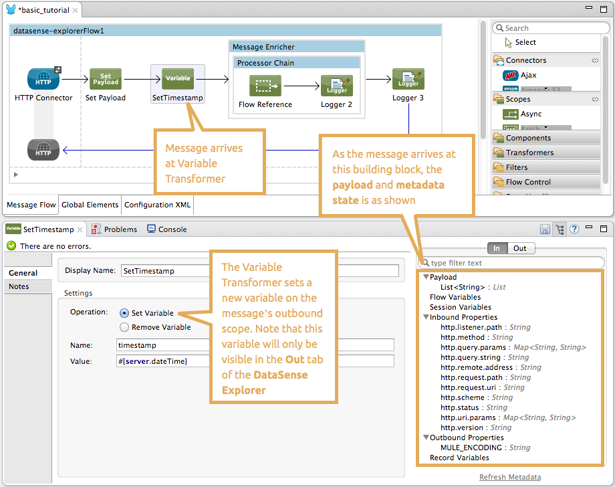The width and height of the screenshot is (615, 487).
Task: Switch to the Console tab
Action: coord(166,229)
